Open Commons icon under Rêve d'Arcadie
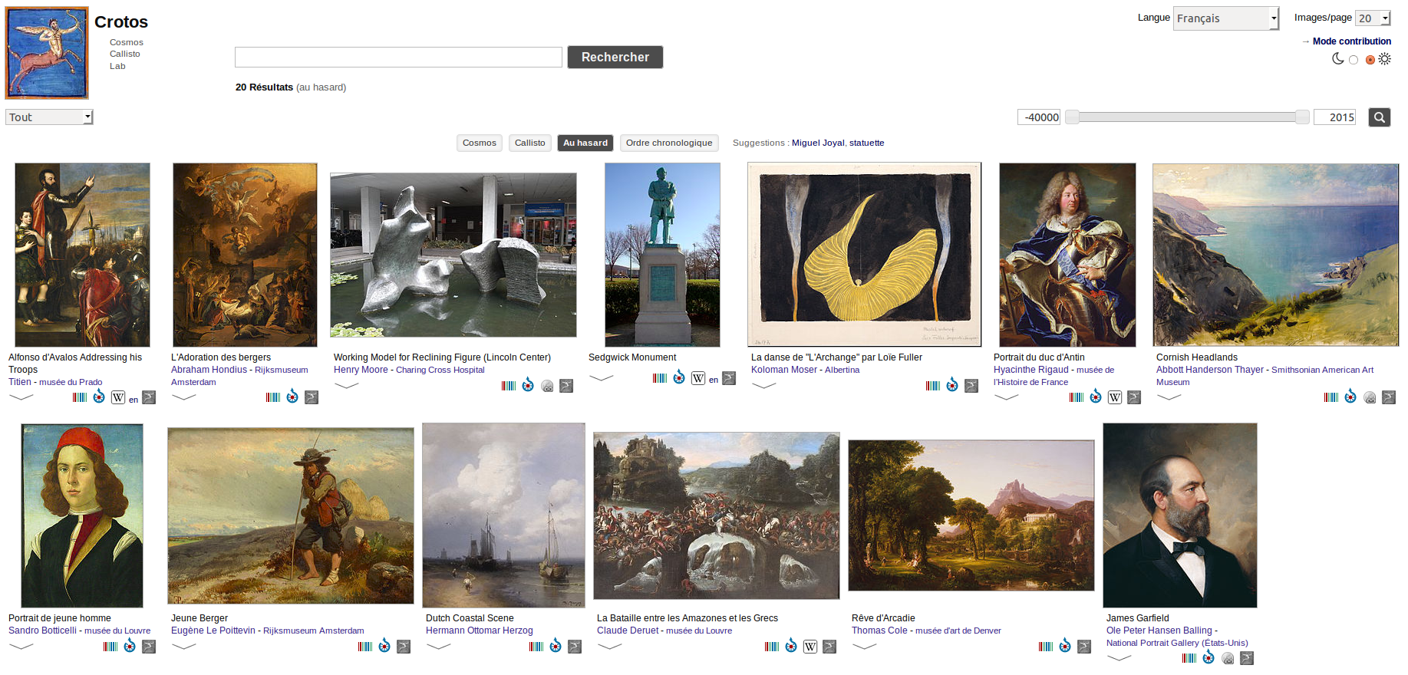This screenshot has width=1408, height=675. pos(1065,646)
